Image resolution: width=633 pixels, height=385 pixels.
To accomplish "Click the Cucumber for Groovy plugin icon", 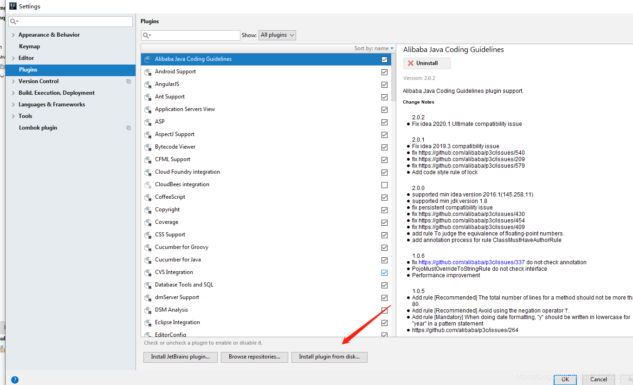I will pyautogui.click(x=148, y=248).
